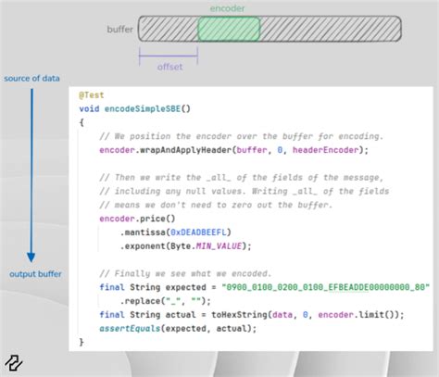The image size is (439, 377).
Task: Click the 0xDEADBEEFL hex literal
Action: [198, 232]
